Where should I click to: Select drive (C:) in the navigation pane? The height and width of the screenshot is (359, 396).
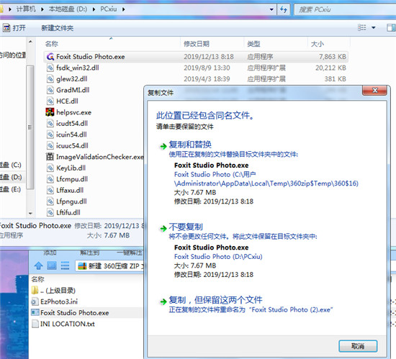coord(11,165)
